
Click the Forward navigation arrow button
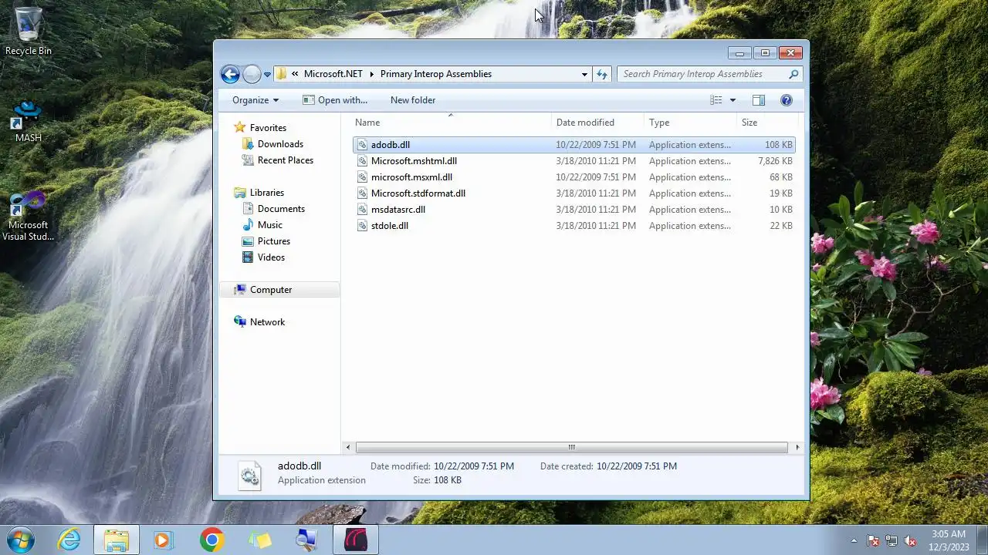252,74
